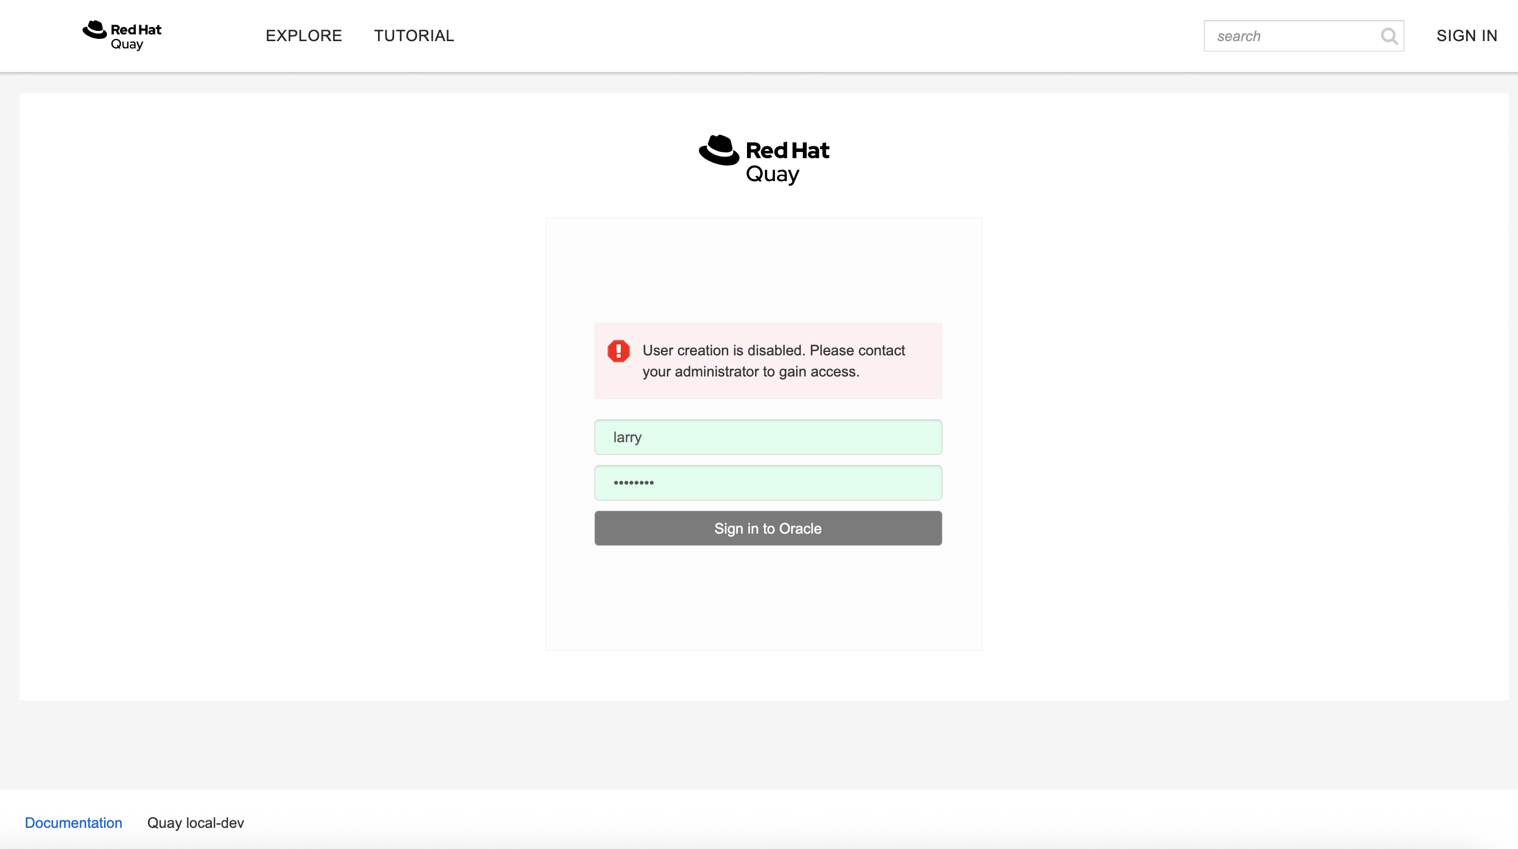Click the masked password field
Viewport: 1518px width, 849px height.
pos(768,483)
